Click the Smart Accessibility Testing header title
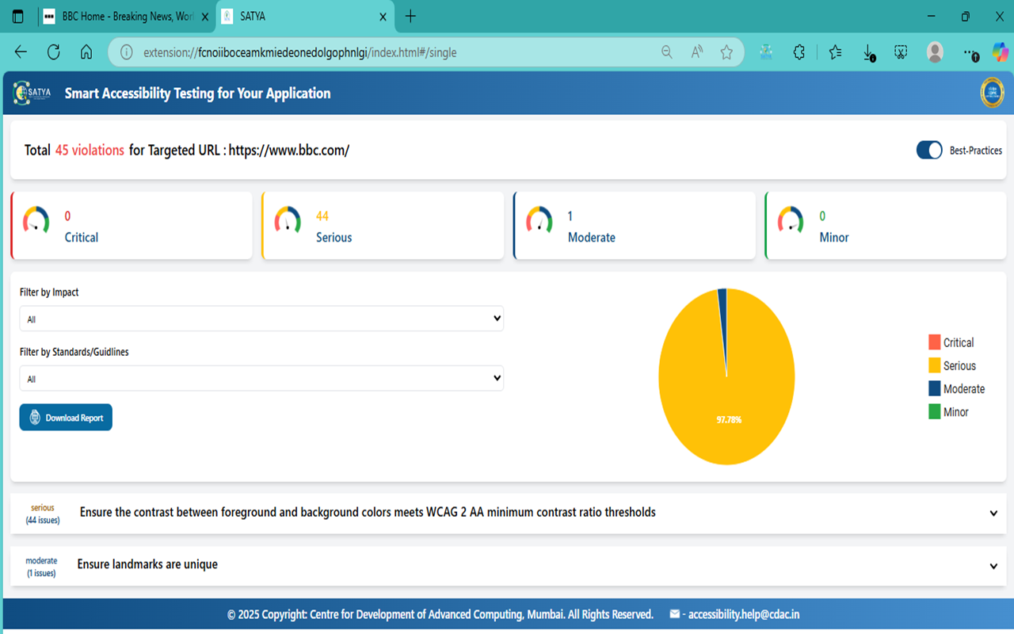The height and width of the screenshot is (634, 1014). [198, 93]
